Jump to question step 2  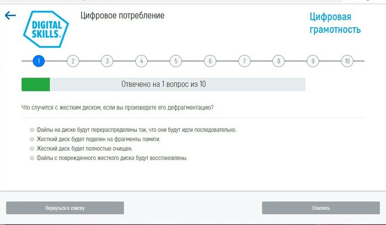(73, 61)
